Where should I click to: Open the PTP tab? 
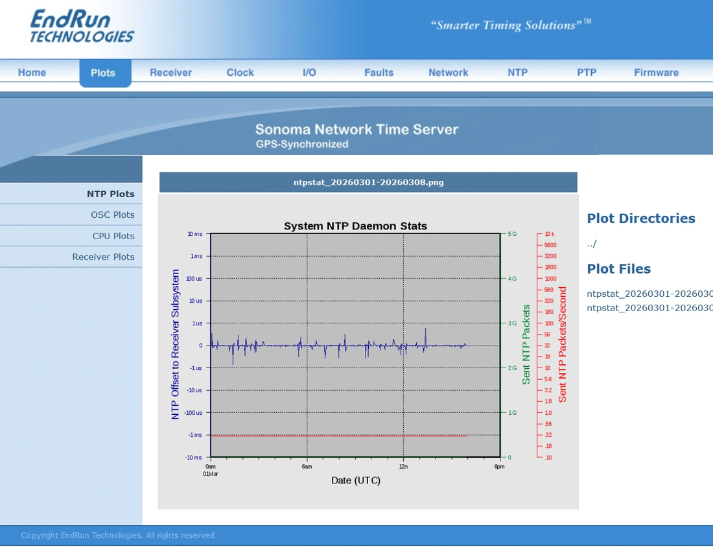point(587,73)
